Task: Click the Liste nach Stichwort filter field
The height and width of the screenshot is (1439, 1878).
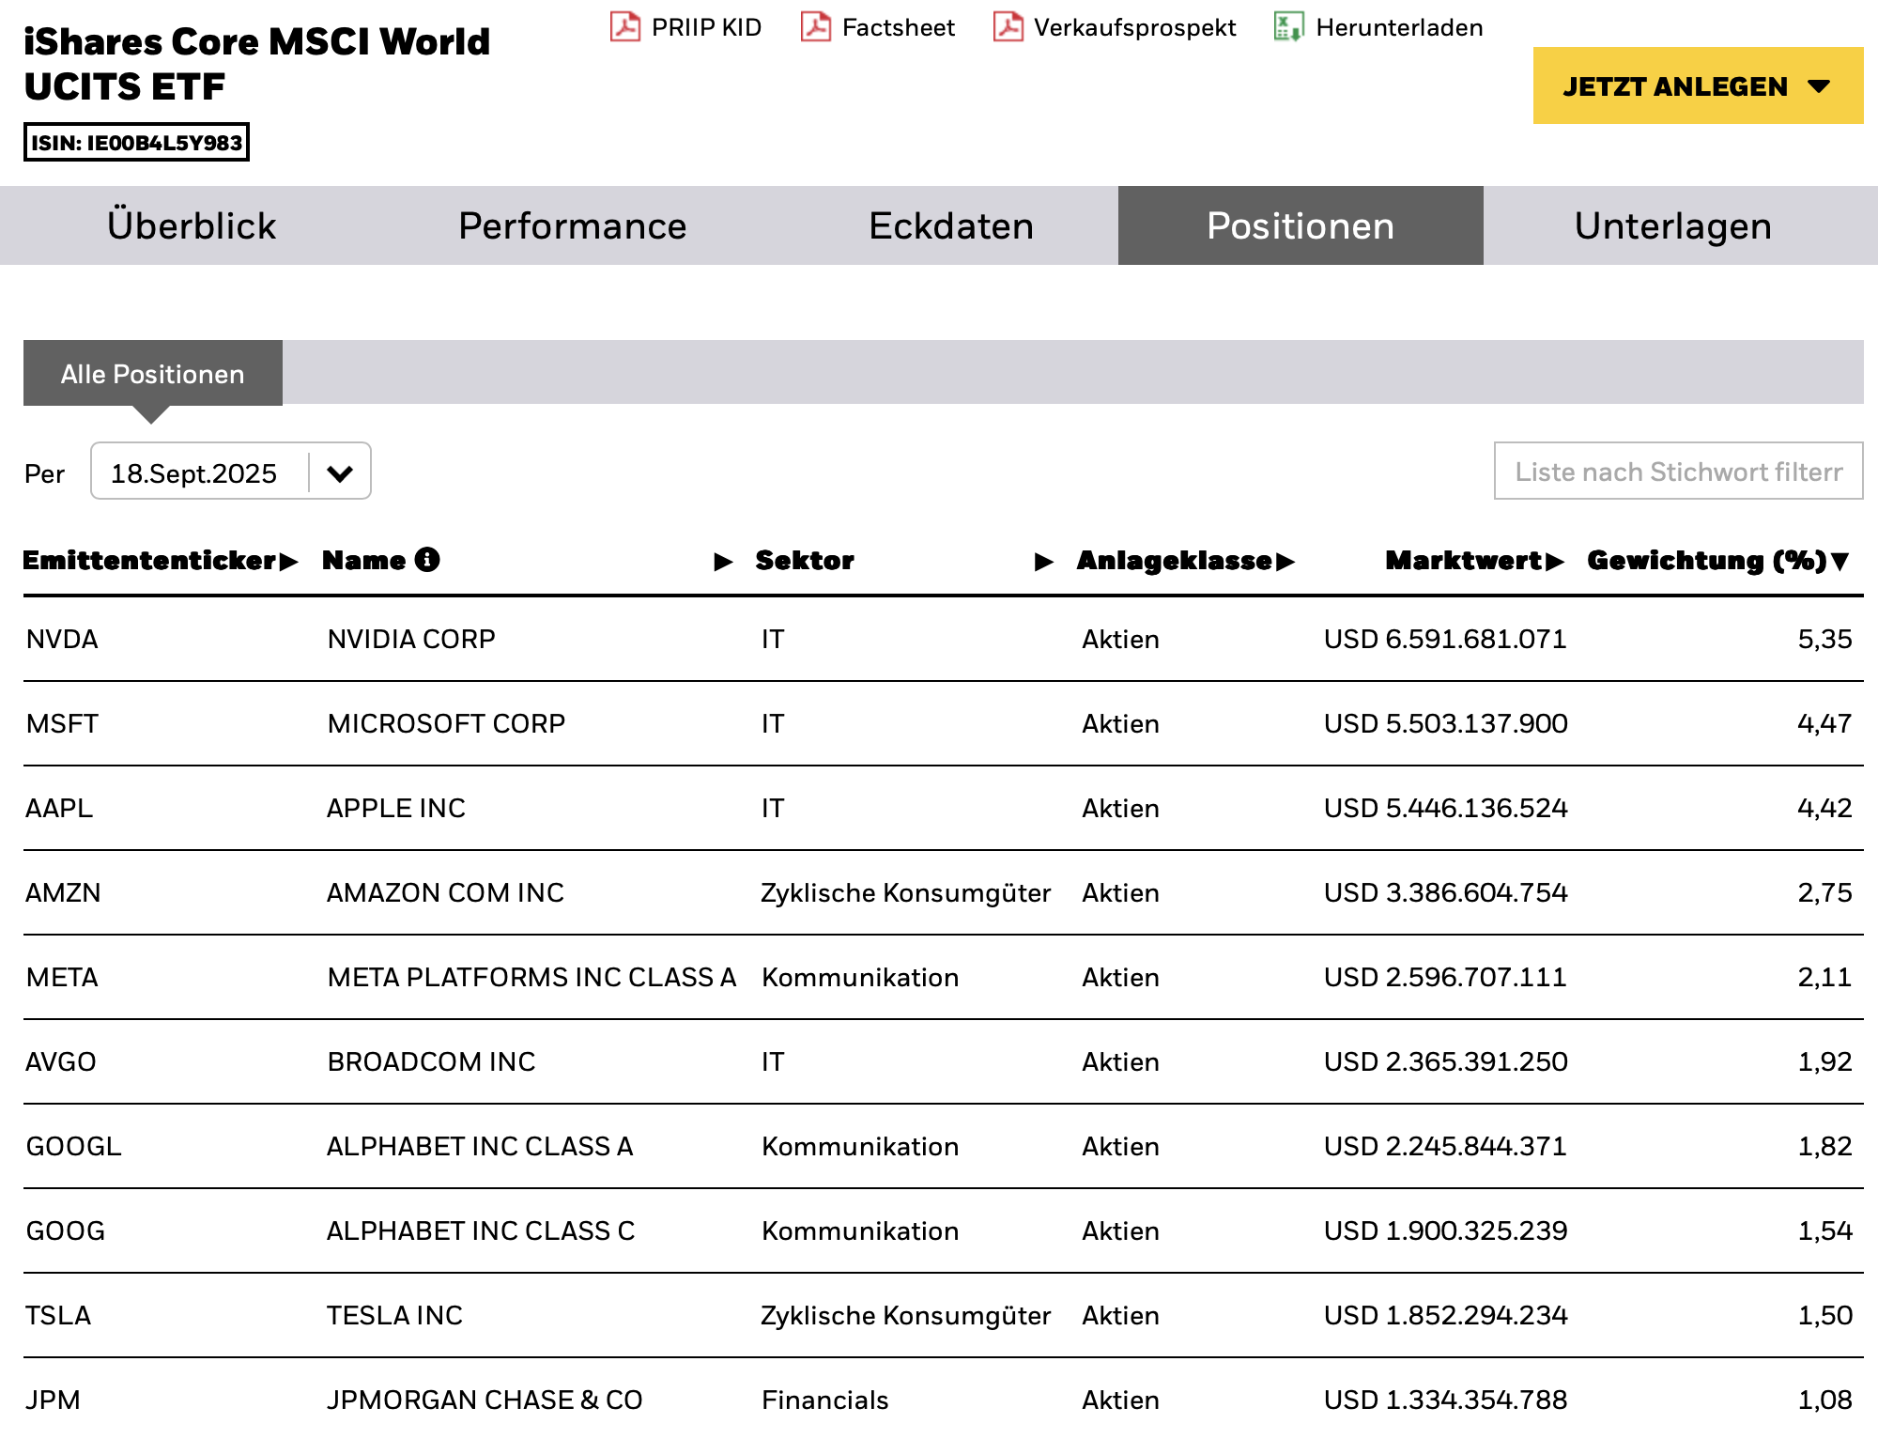Action: [x=1677, y=472]
